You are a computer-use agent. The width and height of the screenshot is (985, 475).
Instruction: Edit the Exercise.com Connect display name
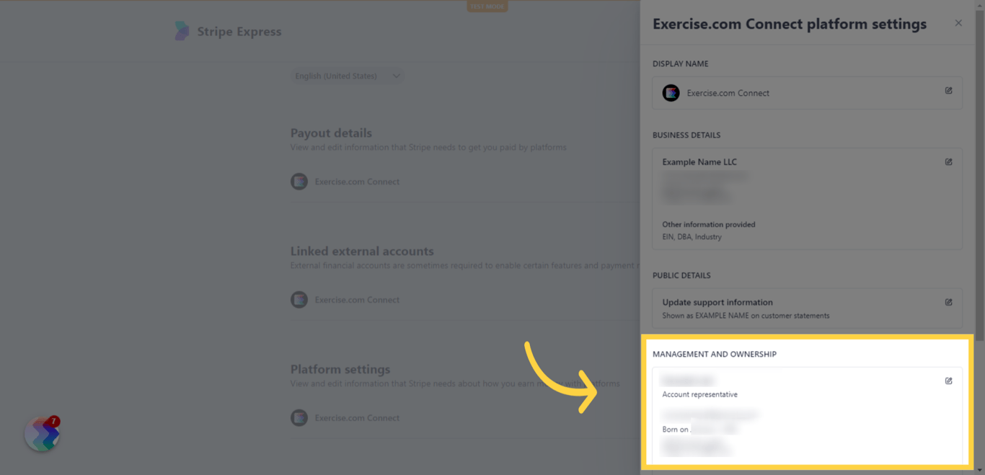coord(948,90)
